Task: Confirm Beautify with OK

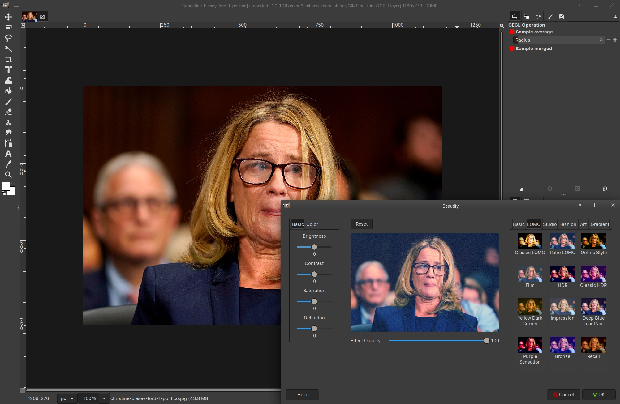Action: coord(599,395)
